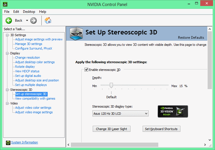Click Restore Defaults link
The image size is (215, 150).
coord(191,38)
